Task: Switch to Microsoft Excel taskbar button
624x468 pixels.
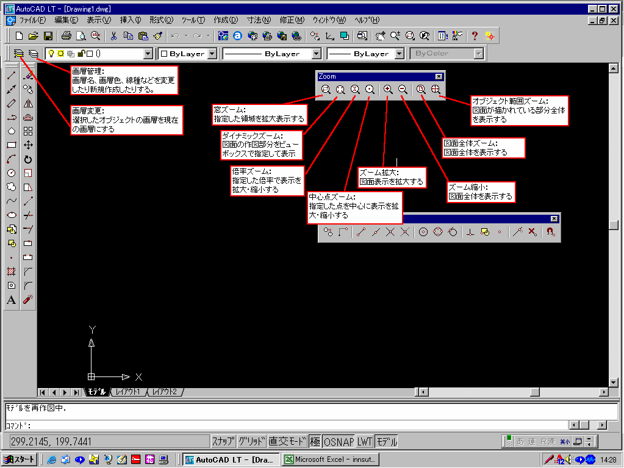Action: point(331,459)
